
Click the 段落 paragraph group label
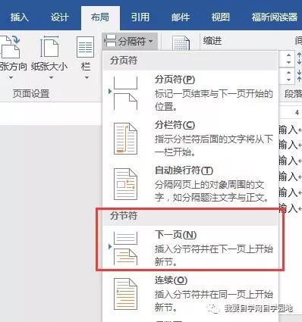point(294,94)
